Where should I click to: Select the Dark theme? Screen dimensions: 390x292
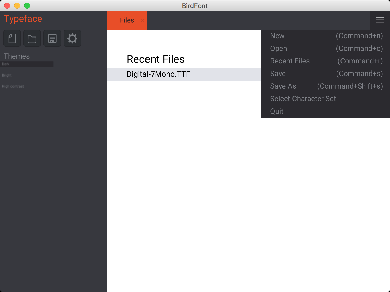(27, 64)
